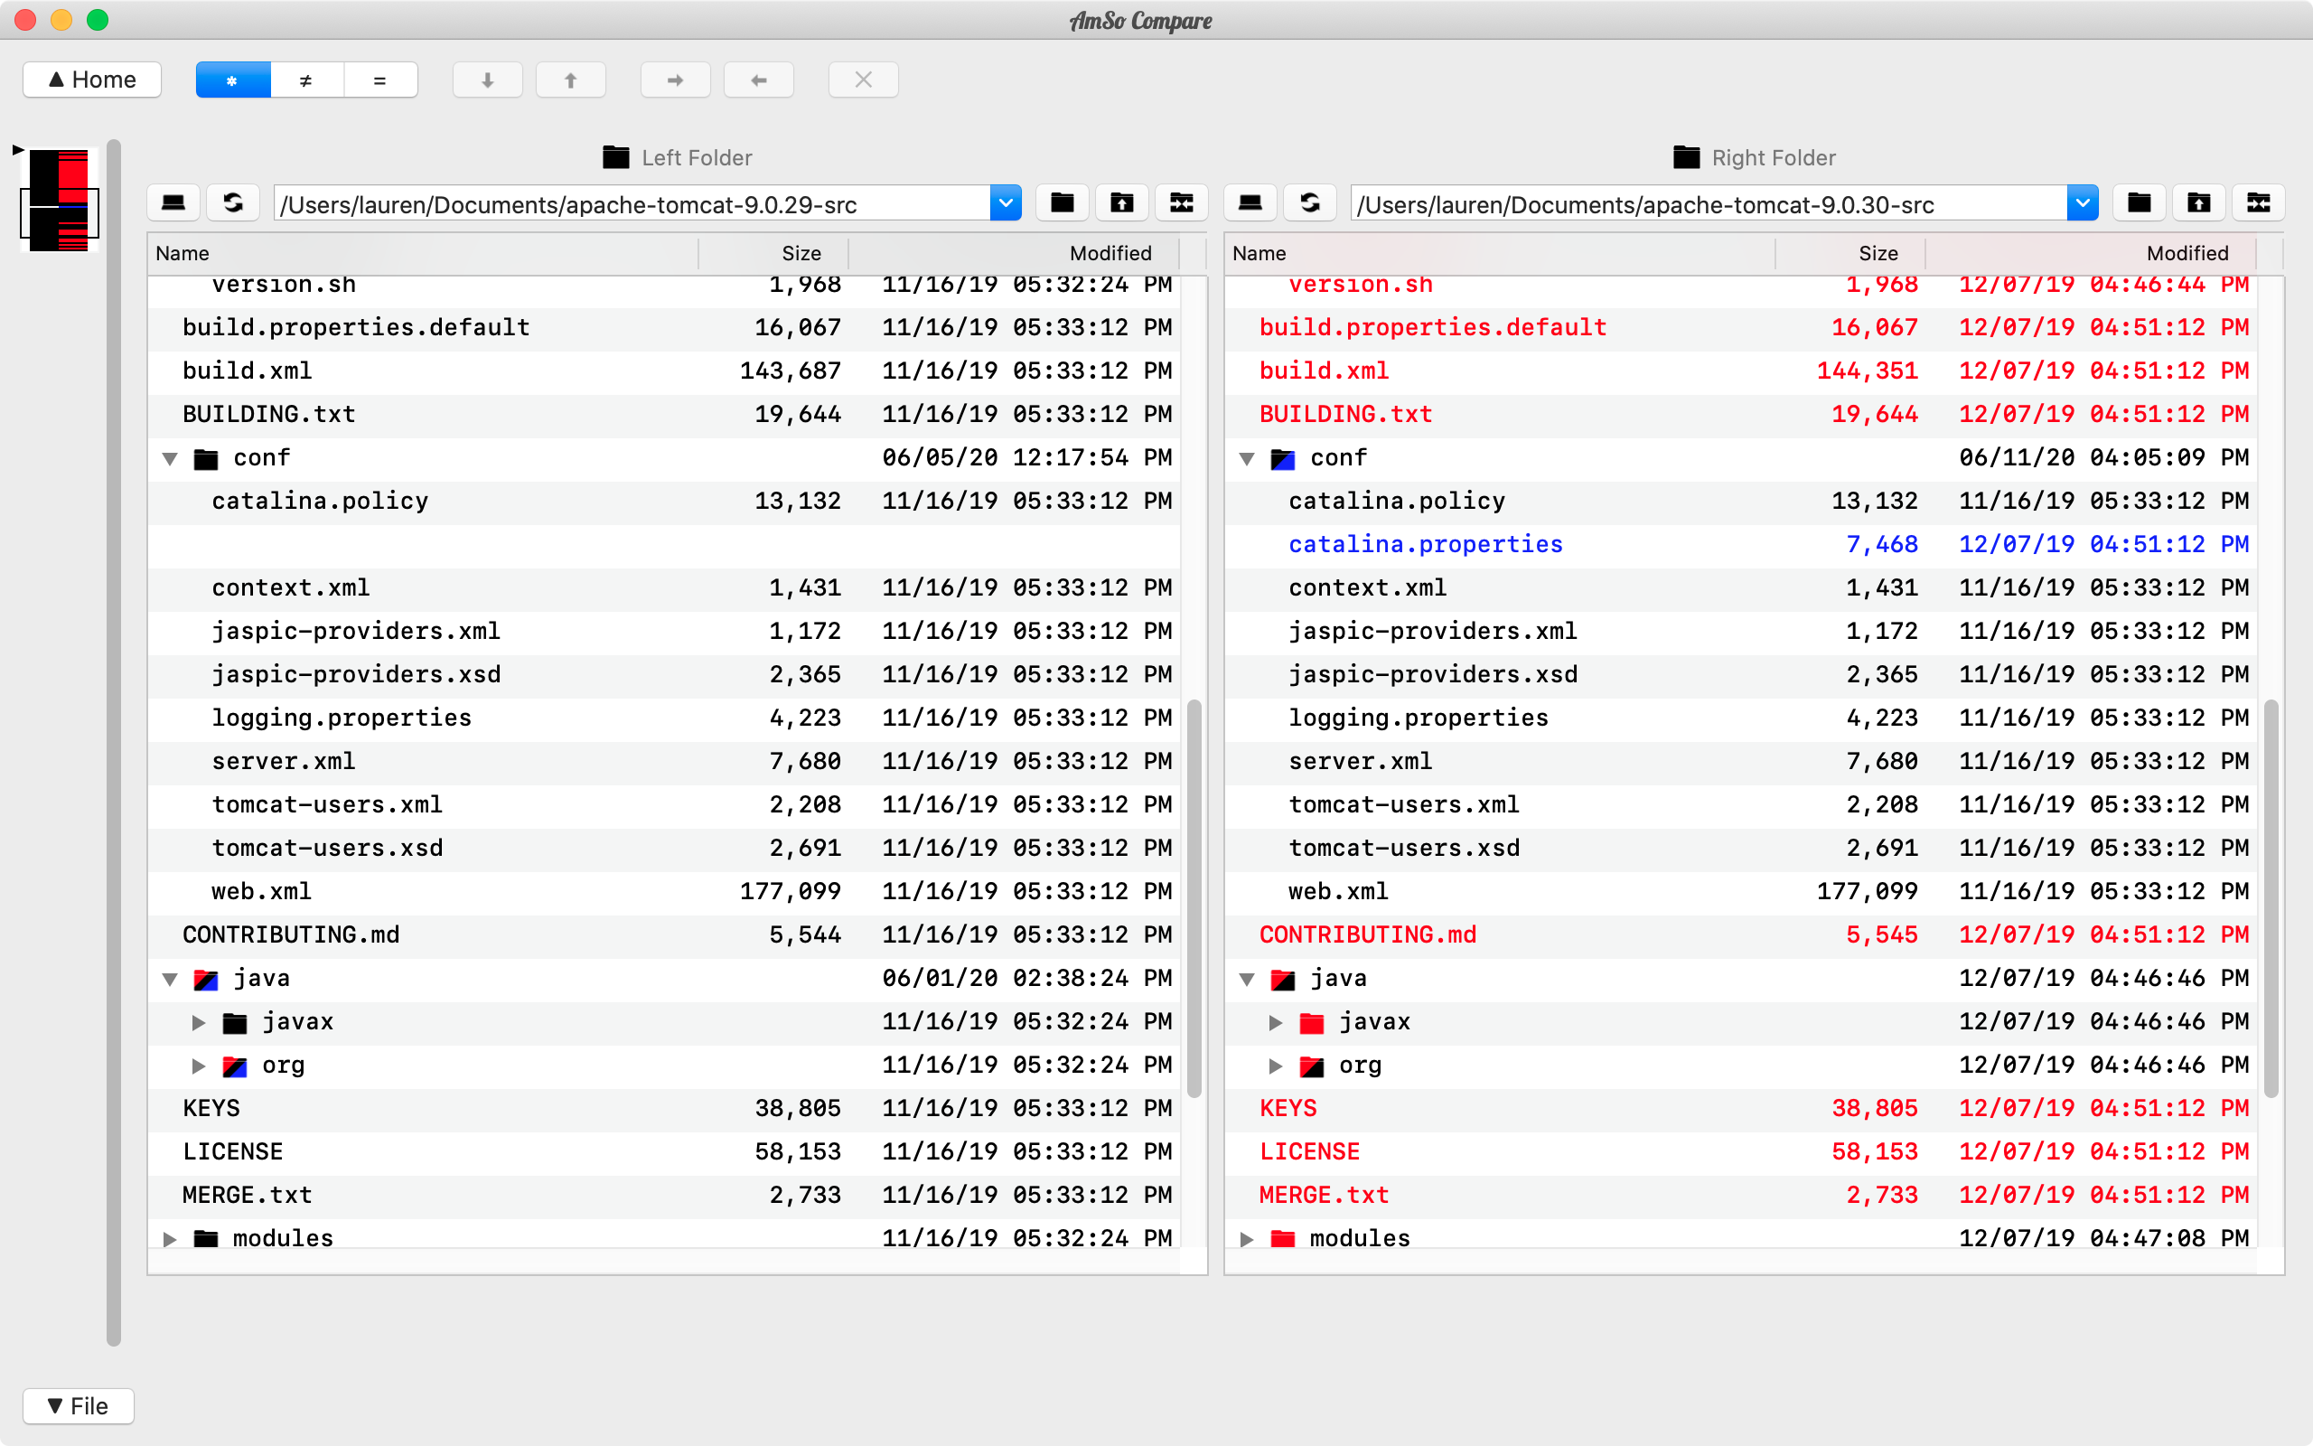Select the show-identical equals filter
The image size is (2313, 1446).
pos(380,80)
